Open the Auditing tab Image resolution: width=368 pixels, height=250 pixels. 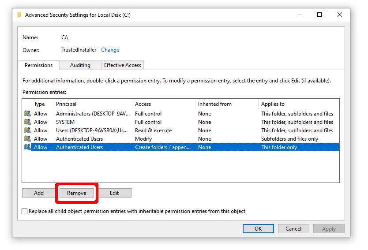(x=80, y=65)
